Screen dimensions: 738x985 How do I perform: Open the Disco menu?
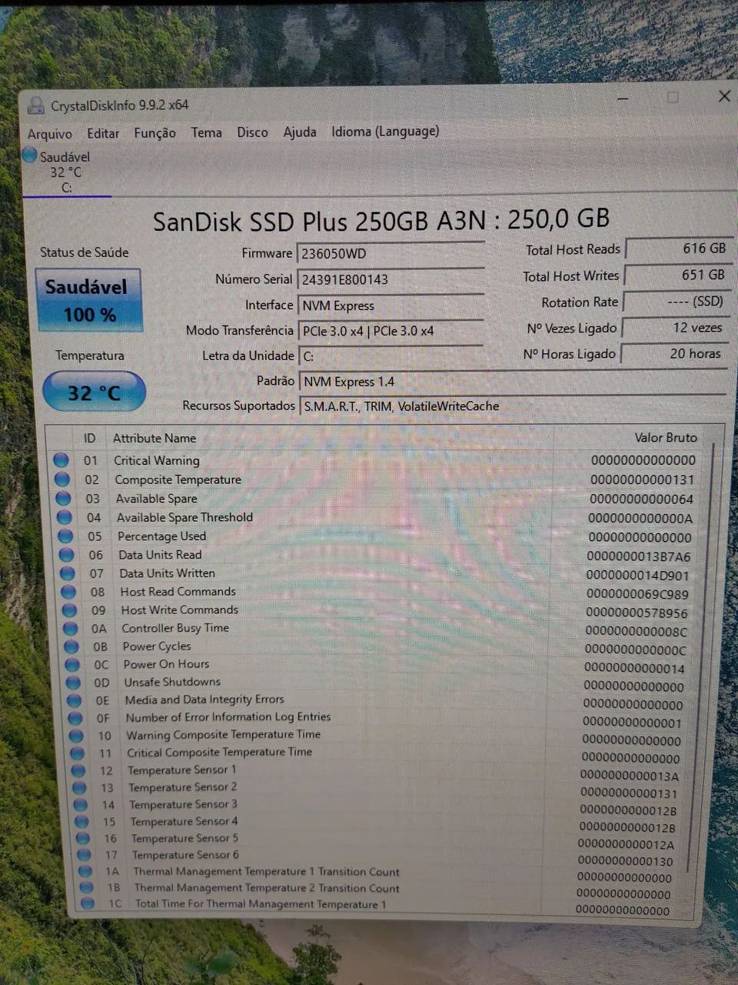(252, 132)
